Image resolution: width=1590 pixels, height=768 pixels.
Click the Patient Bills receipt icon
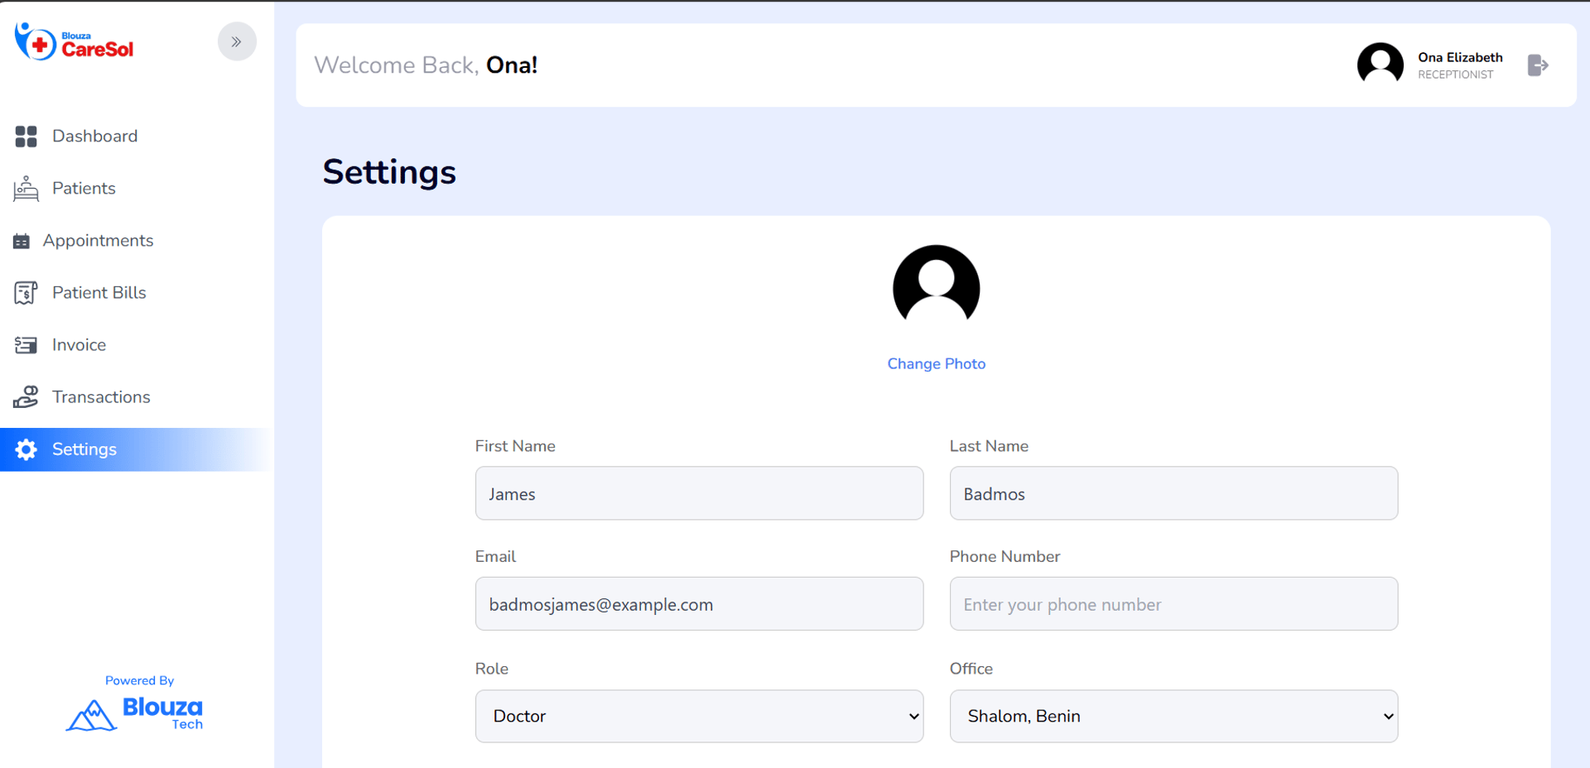click(x=26, y=293)
